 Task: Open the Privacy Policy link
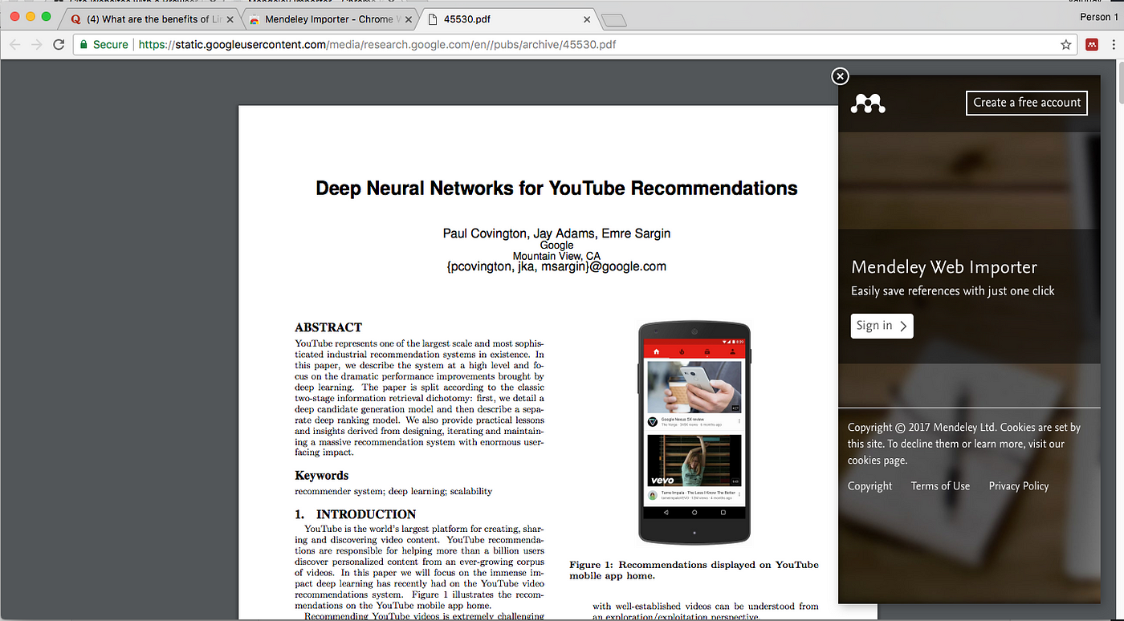(1019, 486)
